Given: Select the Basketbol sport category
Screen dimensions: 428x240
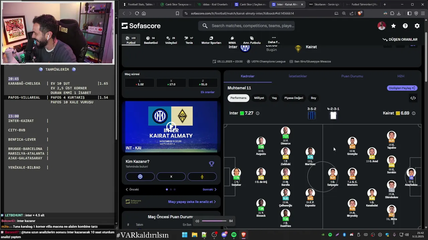Looking at the screenshot, I should pos(151,40).
